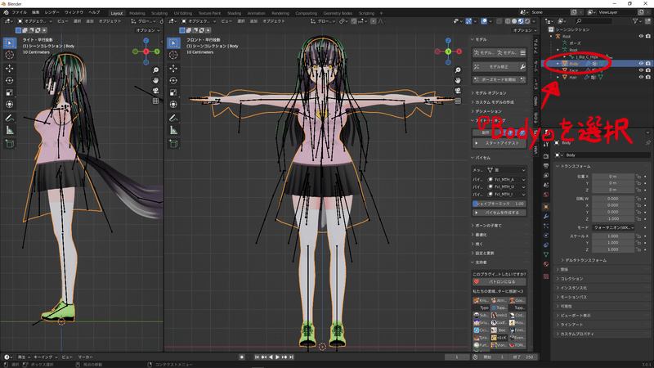
Task: Click the timeline 終了 250 frame field
Action: [x=523, y=357]
